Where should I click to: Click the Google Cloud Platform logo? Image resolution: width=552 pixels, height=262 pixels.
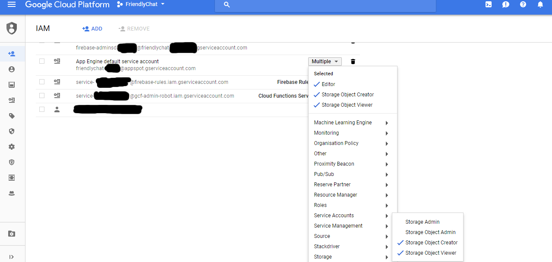pyautogui.click(x=67, y=5)
